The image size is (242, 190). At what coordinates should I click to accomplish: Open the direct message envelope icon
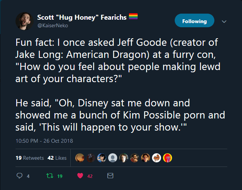[x=110, y=176]
